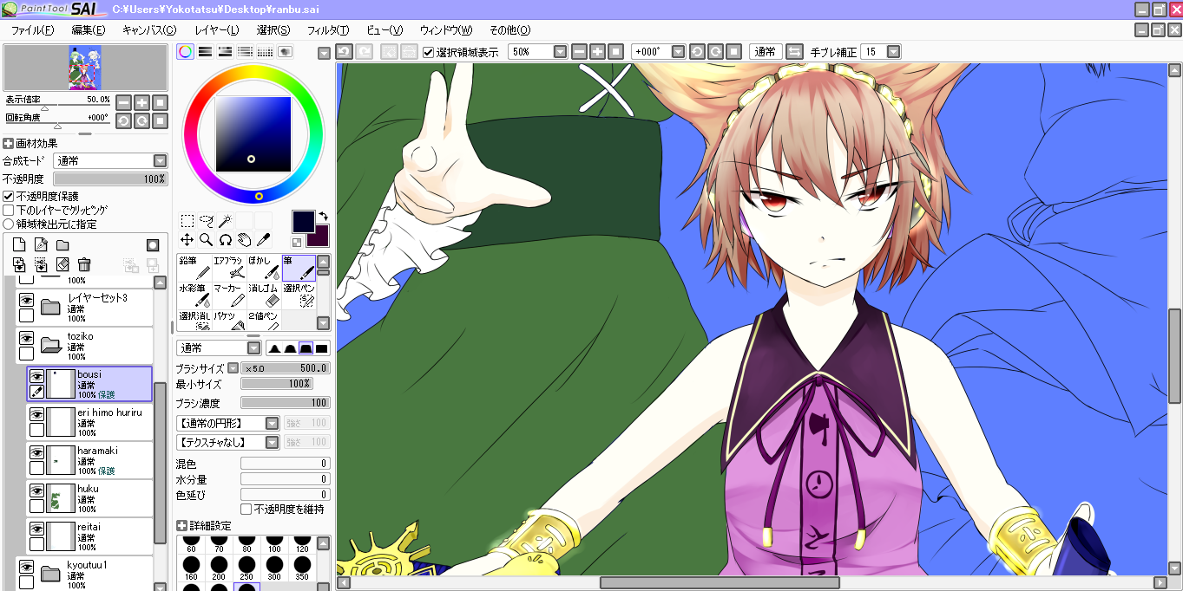This screenshot has width=1183, height=591.
Task: Select the 選択ペン selection pen tool
Action: coord(299,295)
